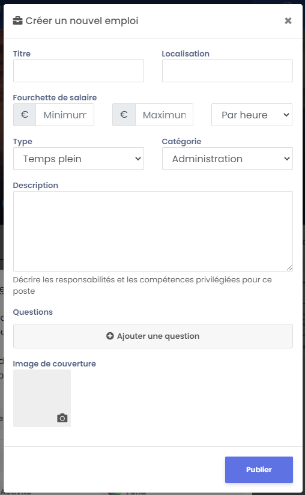Click the Fourchette de salaire label
The height and width of the screenshot is (495, 305).
(x=55, y=97)
